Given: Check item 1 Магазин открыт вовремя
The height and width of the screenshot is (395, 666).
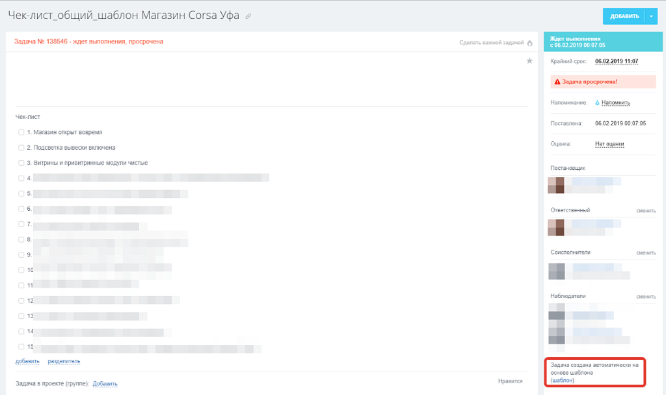Looking at the screenshot, I should point(21,132).
